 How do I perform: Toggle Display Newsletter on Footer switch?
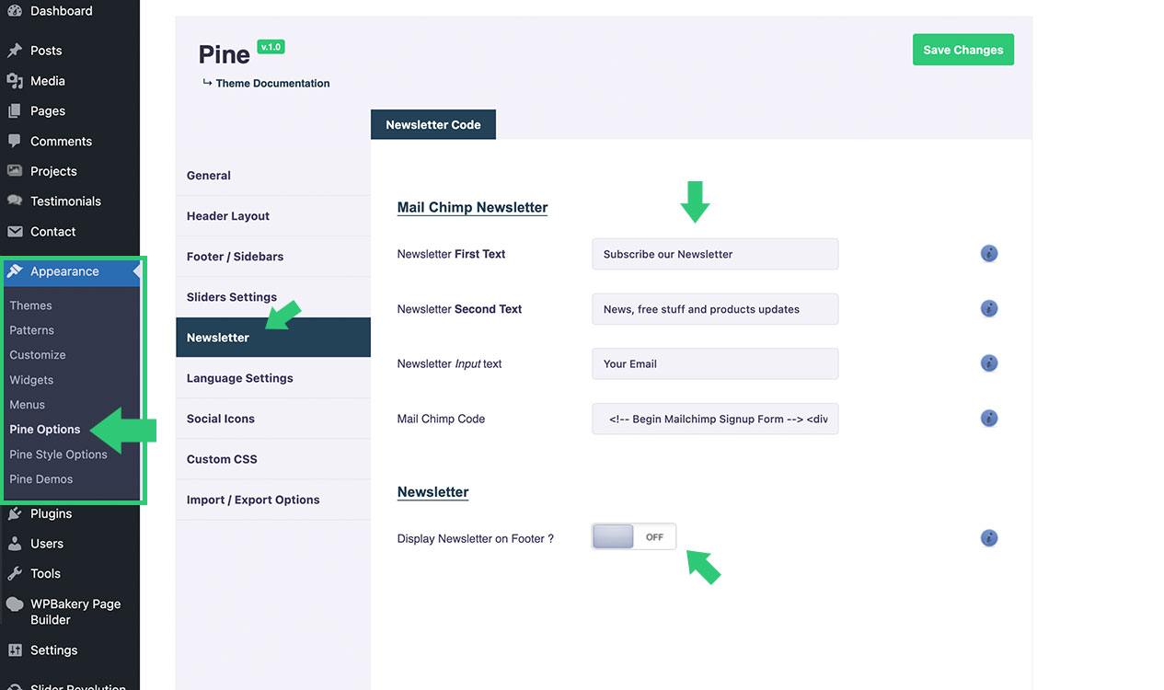(x=634, y=537)
